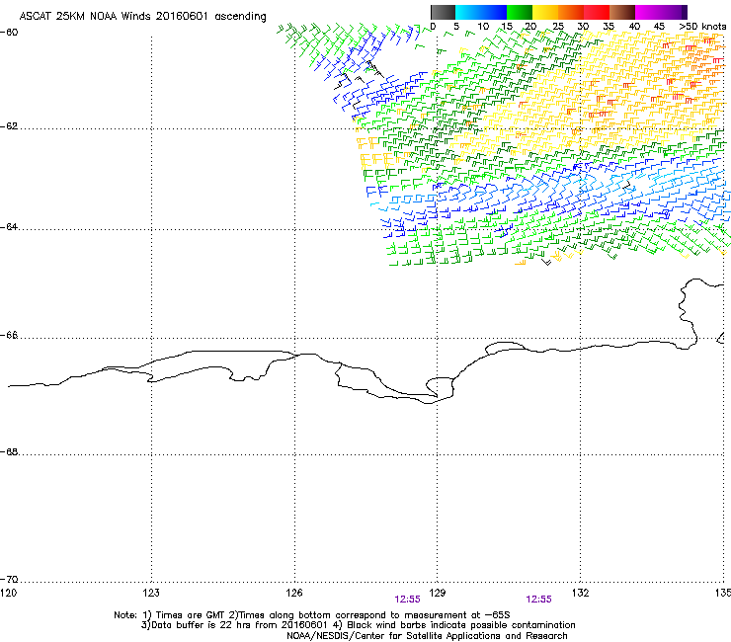The image size is (731, 642).
Task: Click the '10' label under the color scale
Action: click(x=483, y=27)
